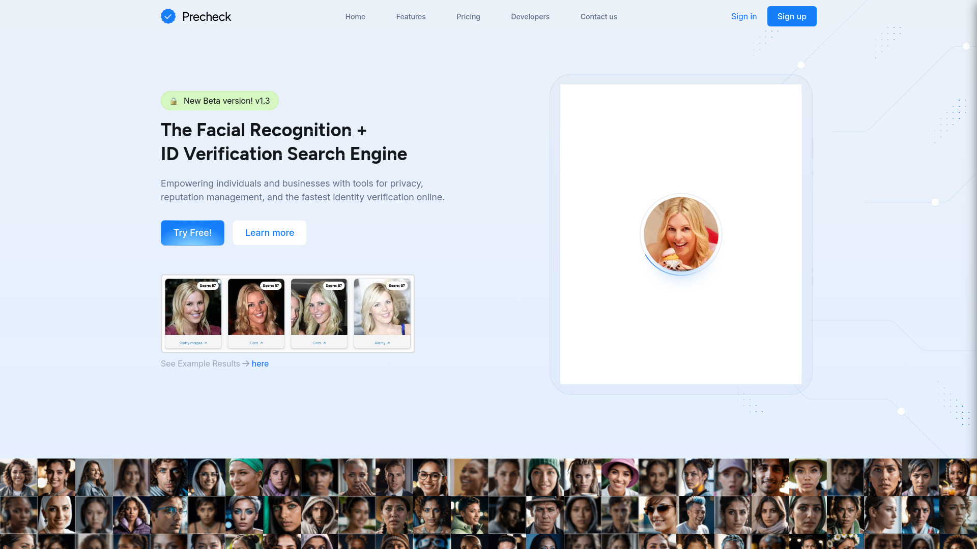
Task: Click the 'Learn more' outlined button
Action: click(x=269, y=233)
